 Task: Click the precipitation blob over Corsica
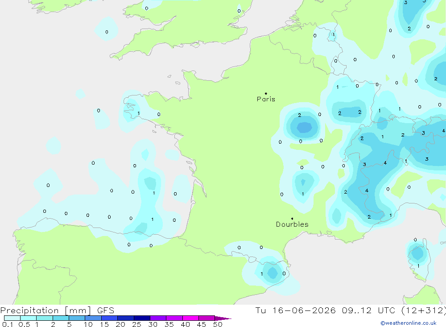[x=417, y=253]
